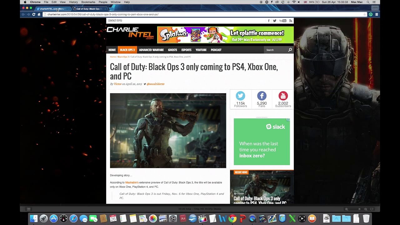Click the green extension icon in toolbar
This screenshot has height=225, width=400.
[x=371, y=14]
